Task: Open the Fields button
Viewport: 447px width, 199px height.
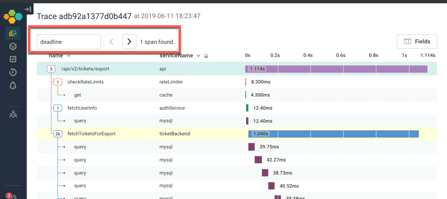Action: [417, 42]
